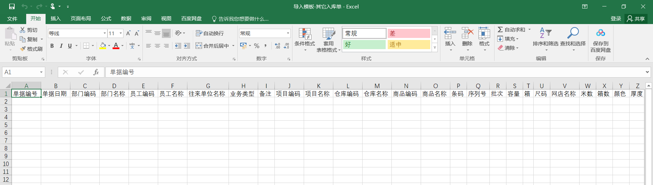Open the font size dropdown showing 11
Image resolution: width=653 pixels, height=185 pixels.
[121, 33]
